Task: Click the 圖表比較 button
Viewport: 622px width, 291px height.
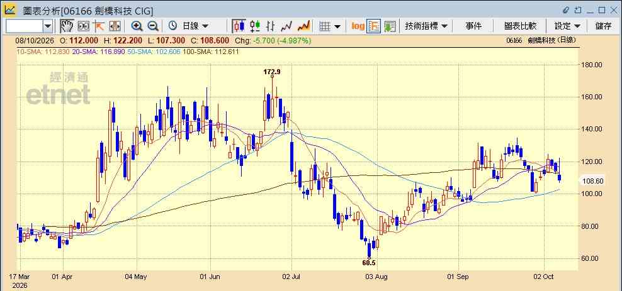Action: pos(521,26)
